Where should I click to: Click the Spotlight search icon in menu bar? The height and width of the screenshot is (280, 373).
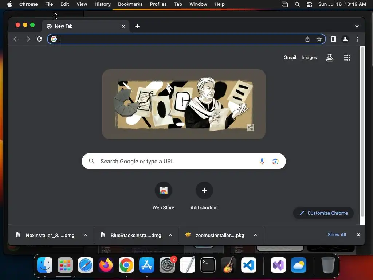(297, 4)
